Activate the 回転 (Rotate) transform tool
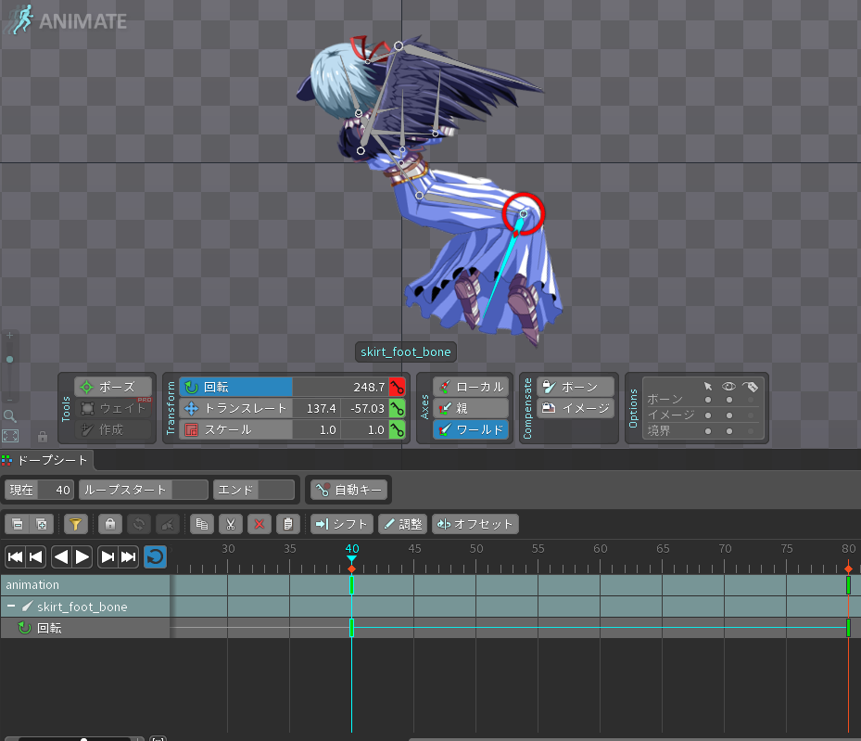 point(236,387)
